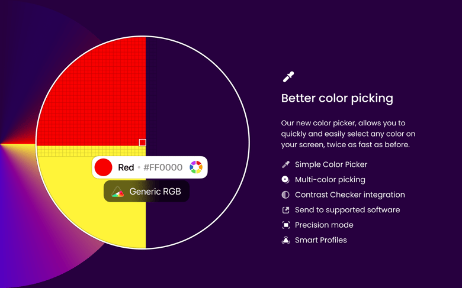Open the color wheel icon beside #FF0000
Viewport: 462px width, 288px height.
click(196, 167)
